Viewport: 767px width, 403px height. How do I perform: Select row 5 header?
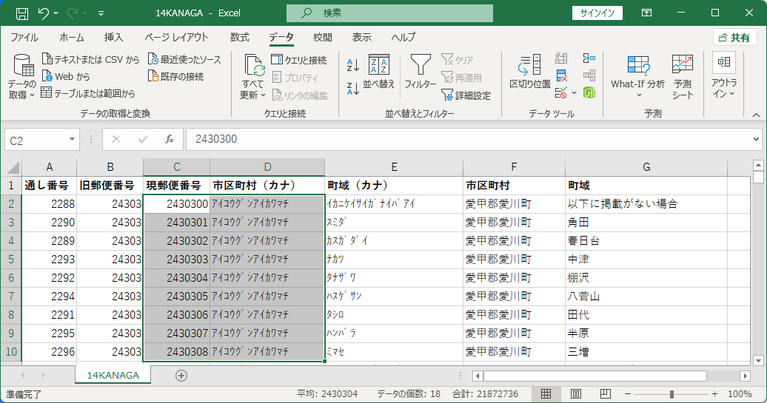(11, 260)
